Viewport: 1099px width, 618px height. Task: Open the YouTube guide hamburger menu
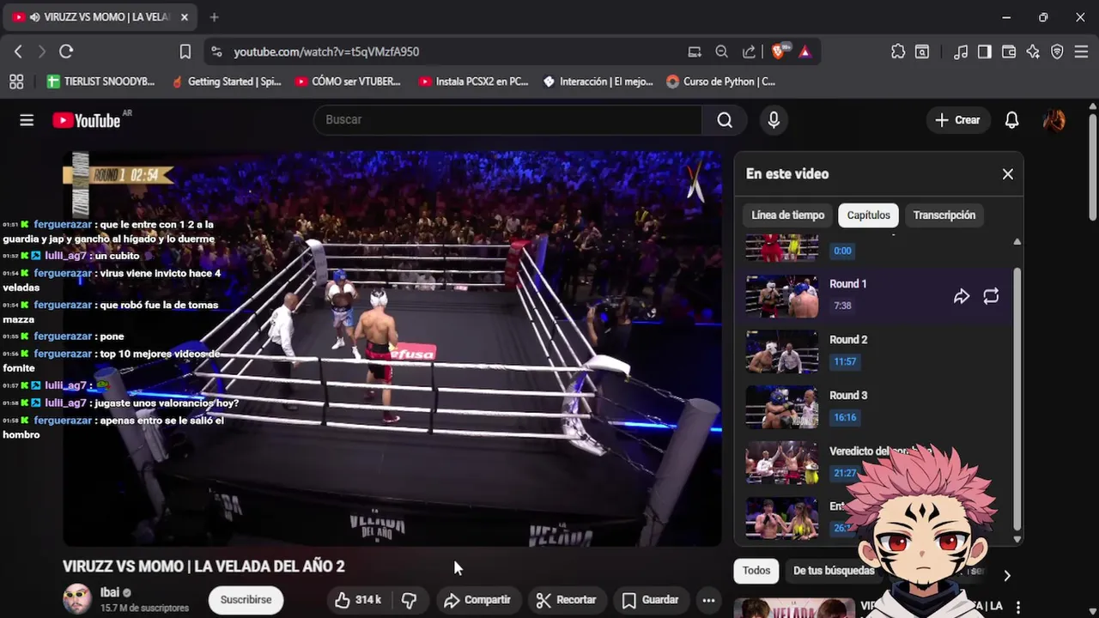27,120
